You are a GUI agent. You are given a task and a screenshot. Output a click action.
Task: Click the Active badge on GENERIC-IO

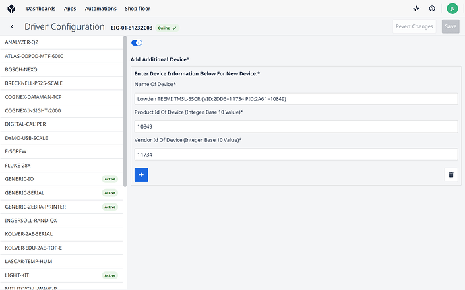[x=110, y=179]
